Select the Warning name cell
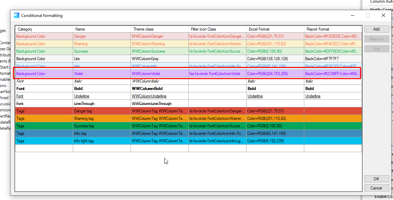The height and width of the screenshot is (200, 393). click(102, 44)
